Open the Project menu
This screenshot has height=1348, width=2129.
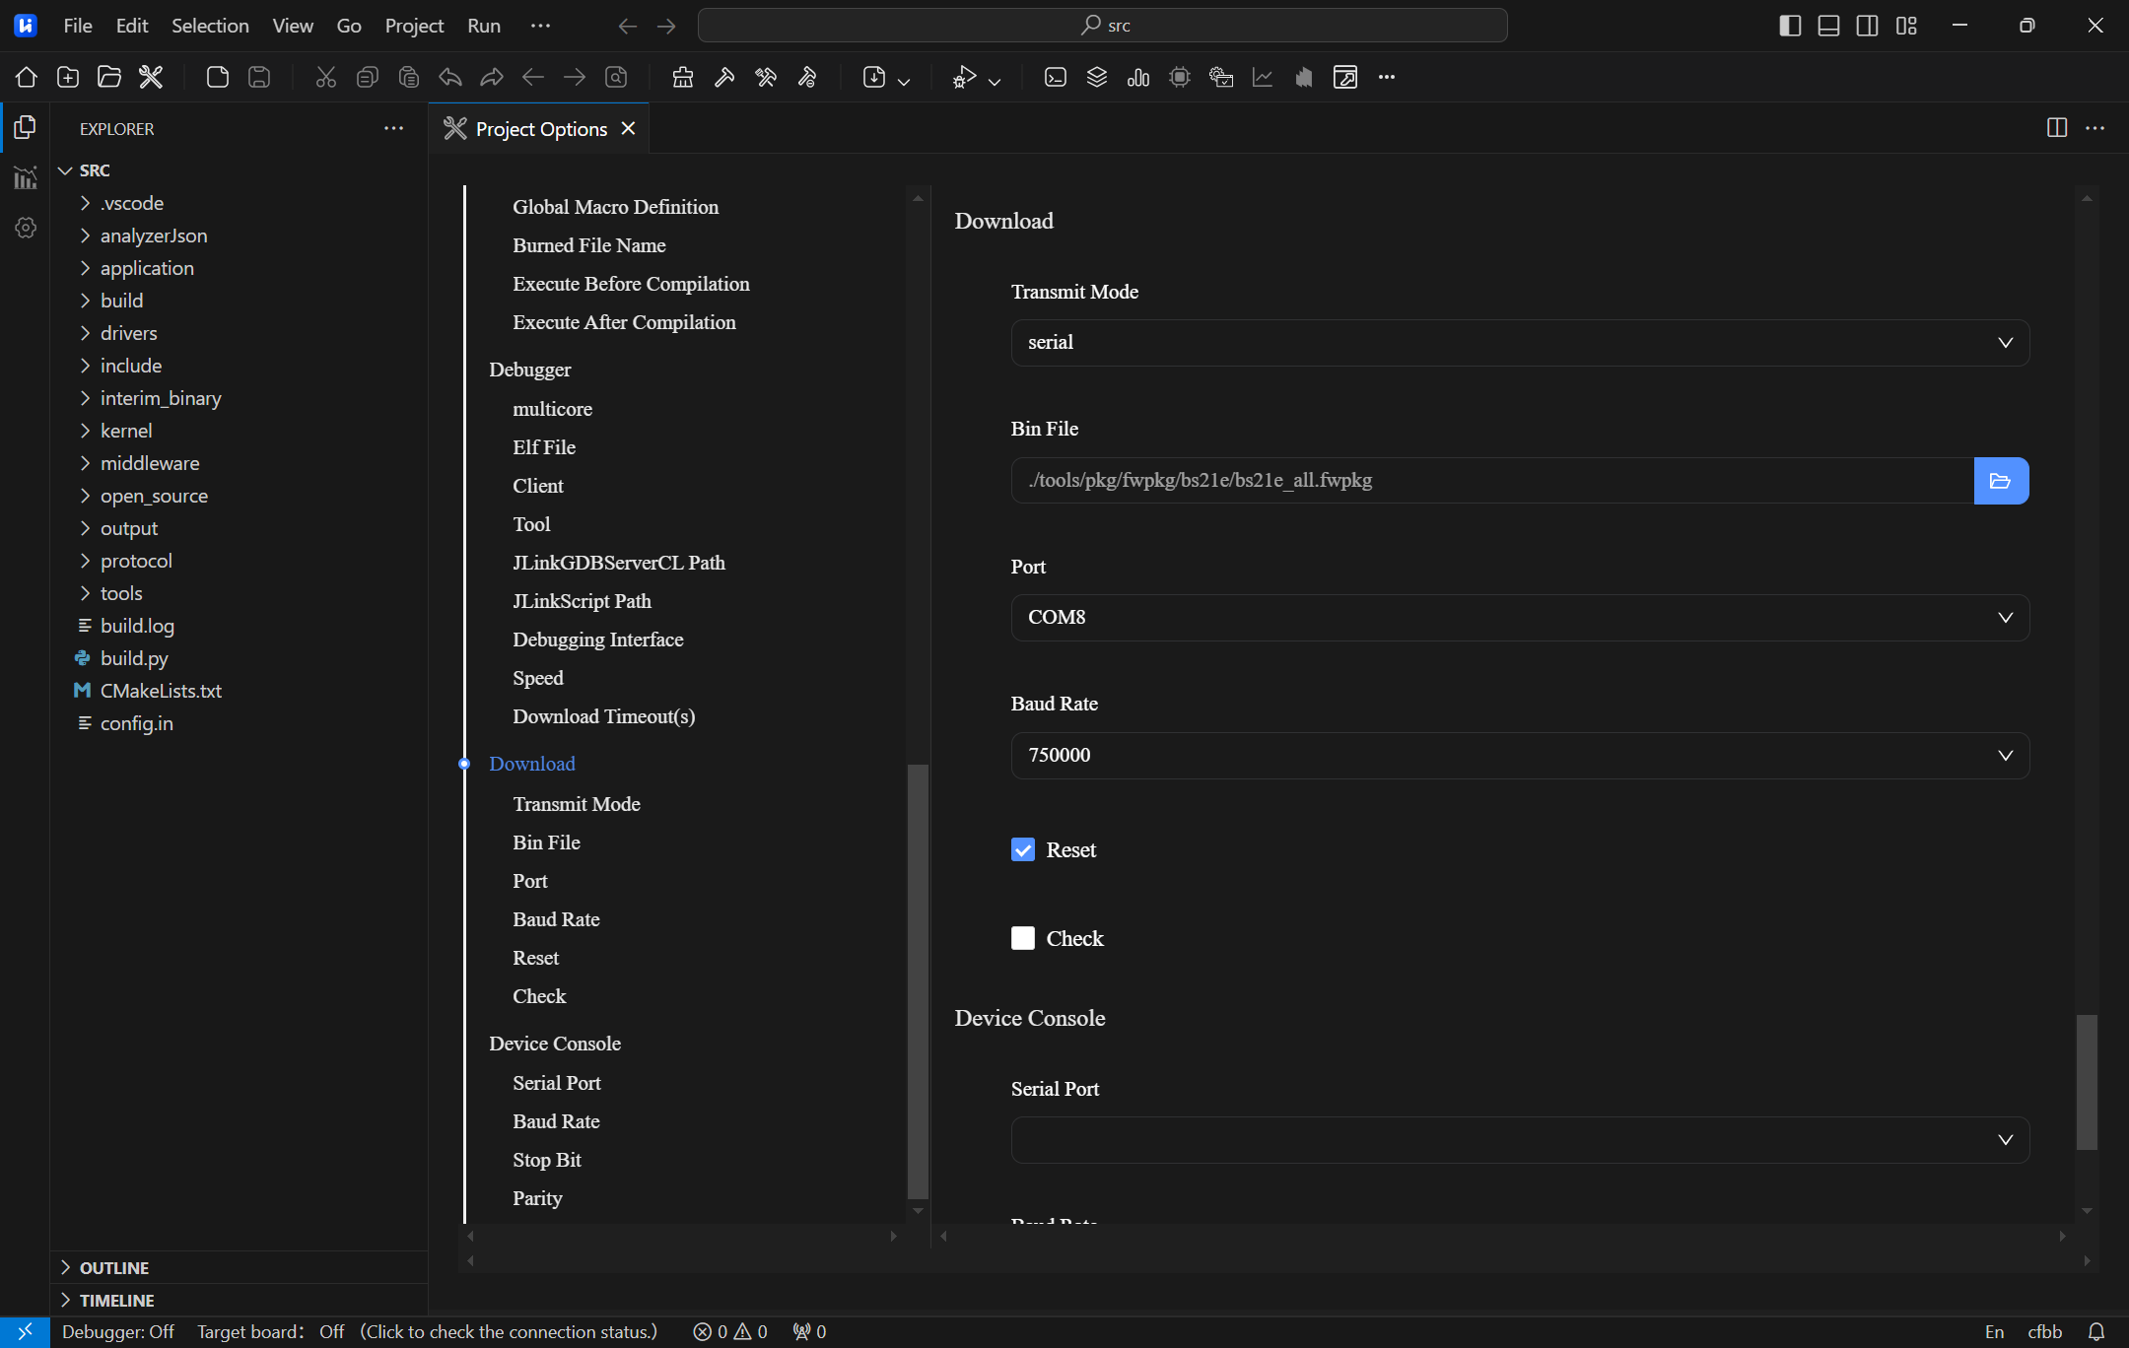tap(414, 26)
